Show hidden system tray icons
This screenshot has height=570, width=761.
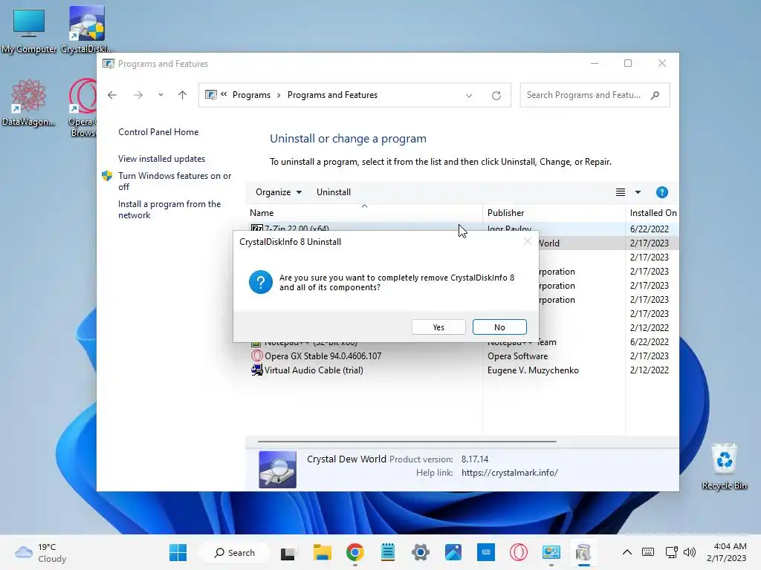coord(627,552)
